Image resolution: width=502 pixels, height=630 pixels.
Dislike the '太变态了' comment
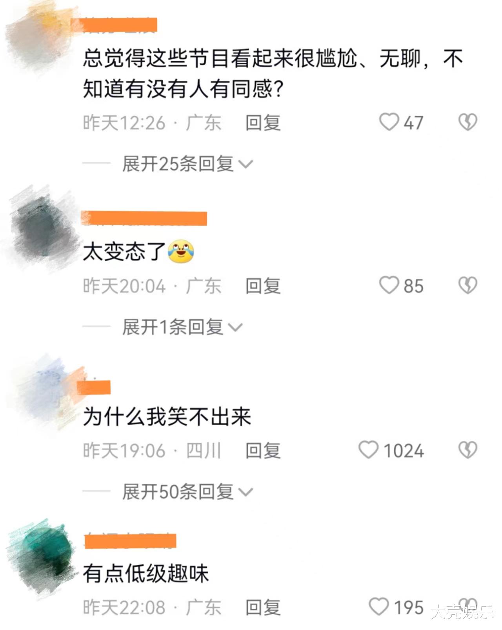coord(468,285)
